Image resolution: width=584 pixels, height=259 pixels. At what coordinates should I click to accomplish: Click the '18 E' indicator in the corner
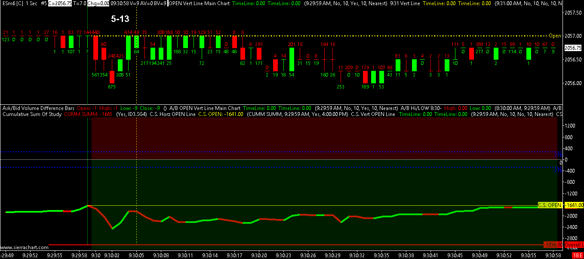click(577, 255)
